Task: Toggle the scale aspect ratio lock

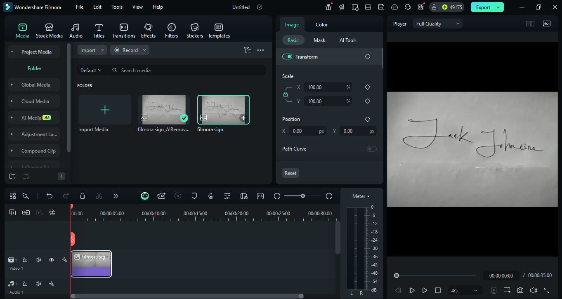Action: 286,94
